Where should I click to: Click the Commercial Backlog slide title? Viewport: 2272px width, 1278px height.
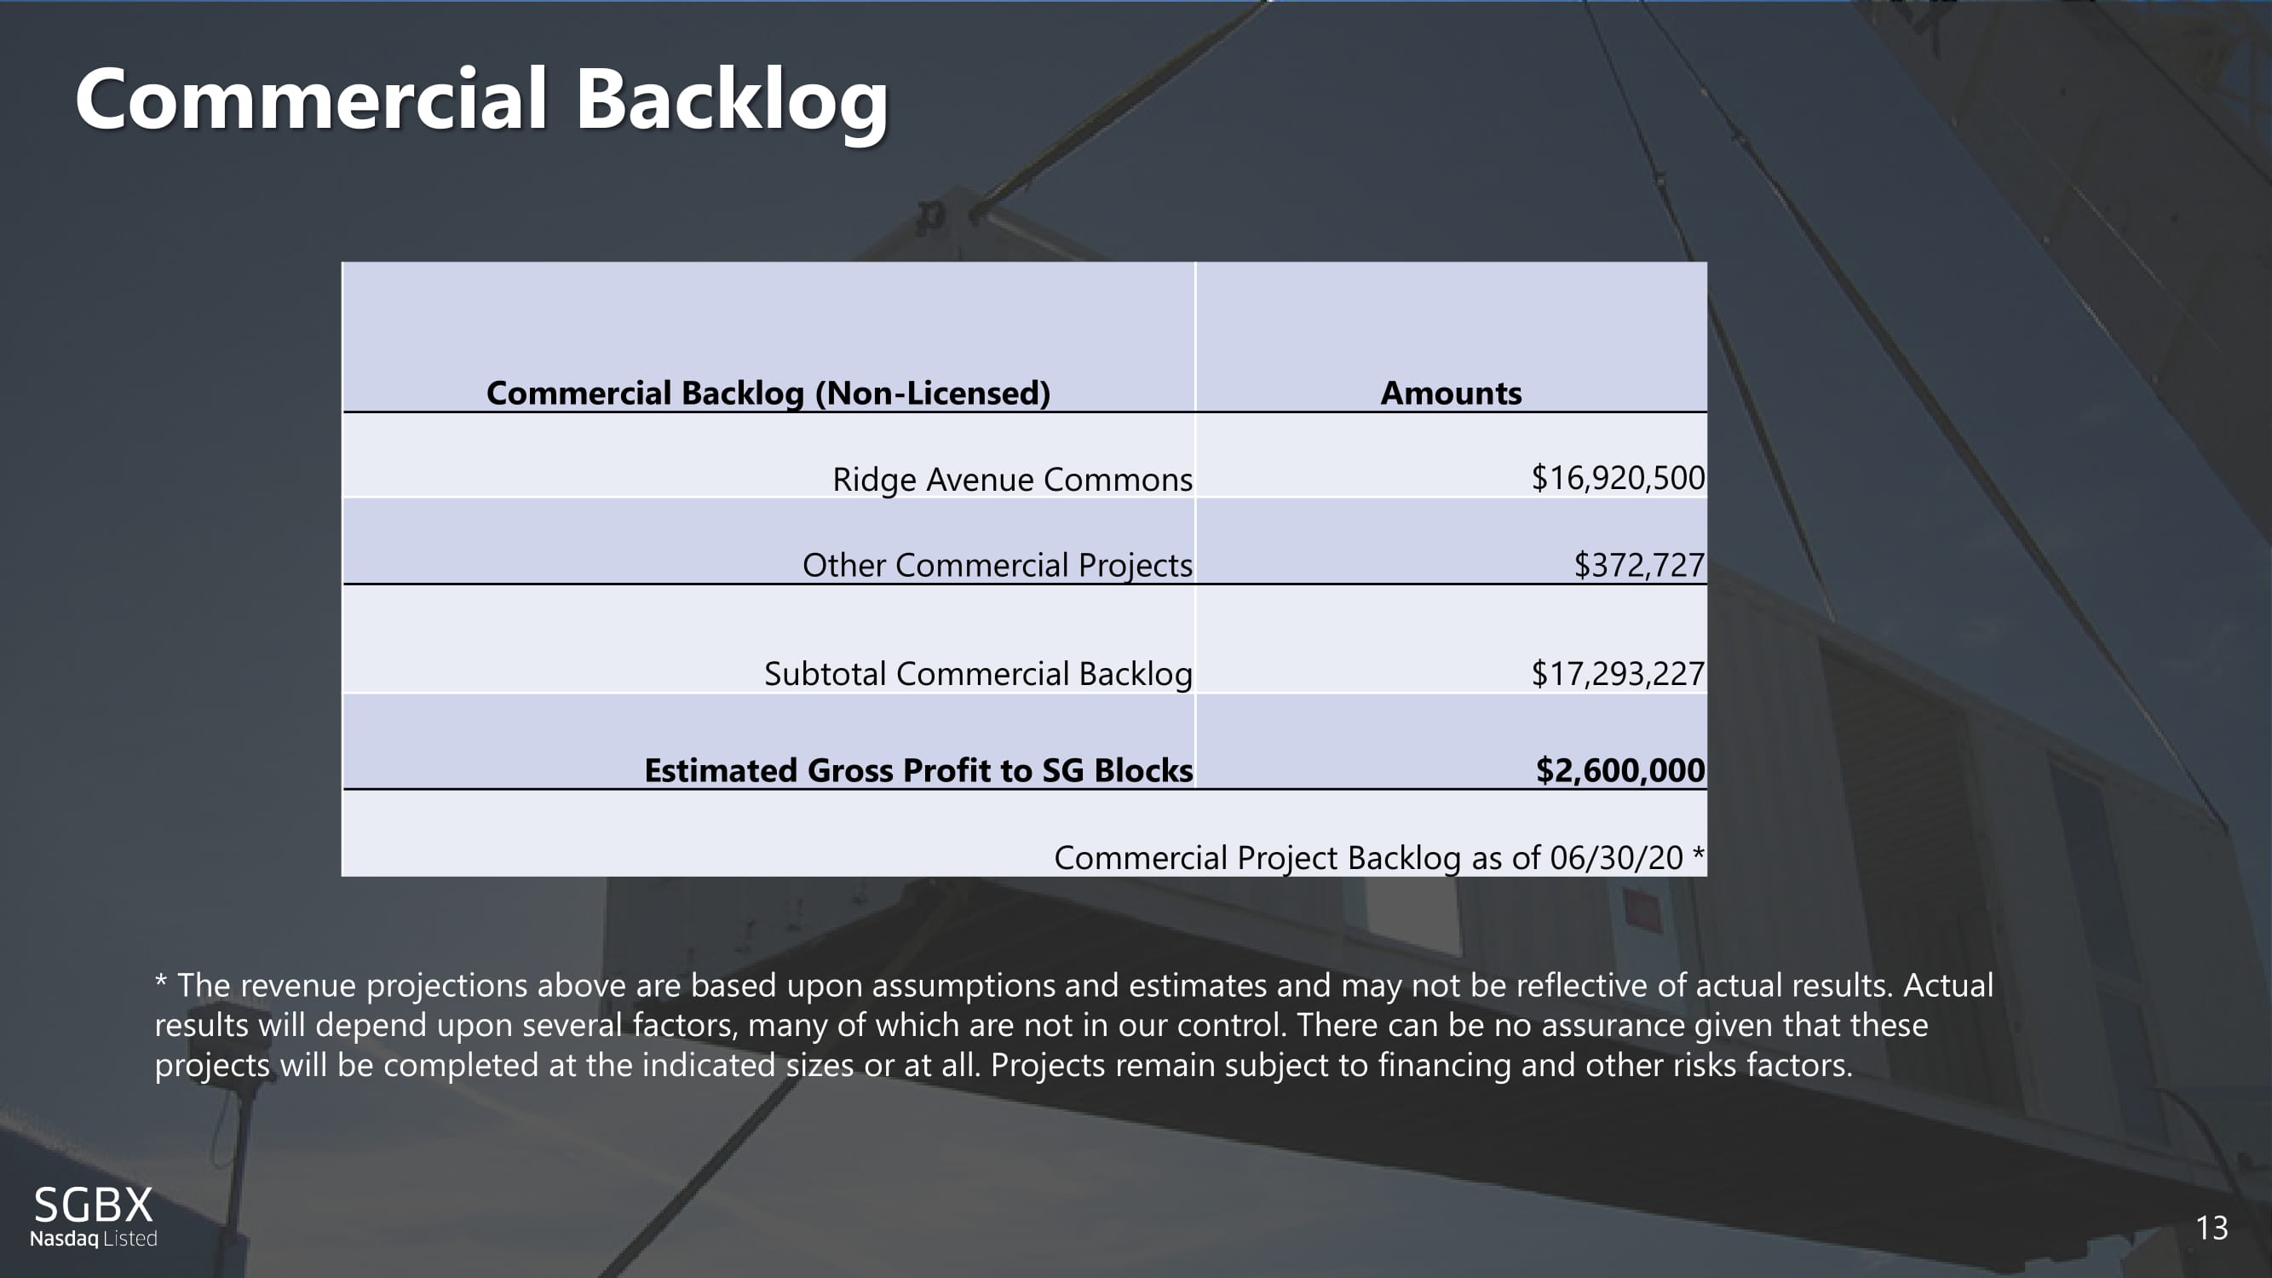(x=481, y=100)
